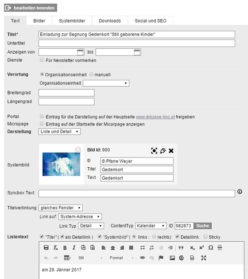Screen dimensions: 248x279
Task: Toggle bold formatting
Action: click(65, 248)
